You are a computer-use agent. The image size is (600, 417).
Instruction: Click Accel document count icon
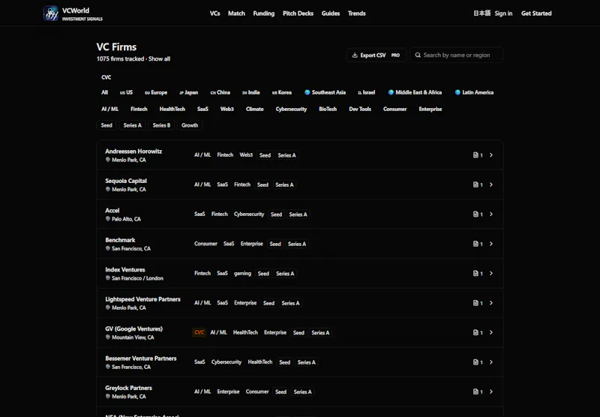coord(475,214)
